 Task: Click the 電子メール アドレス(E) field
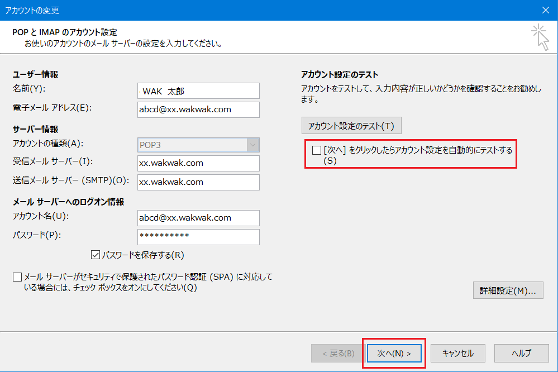[198, 109]
